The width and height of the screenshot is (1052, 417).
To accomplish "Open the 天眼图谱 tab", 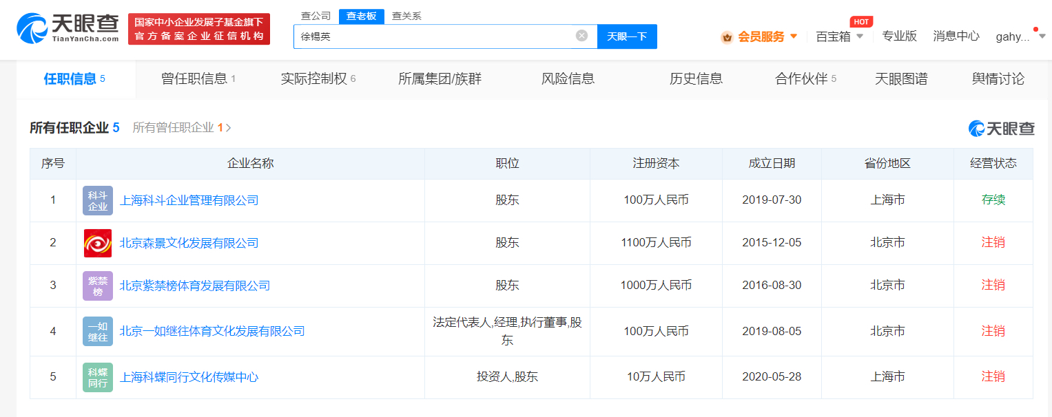I will pyautogui.click(x=901, y=79).
